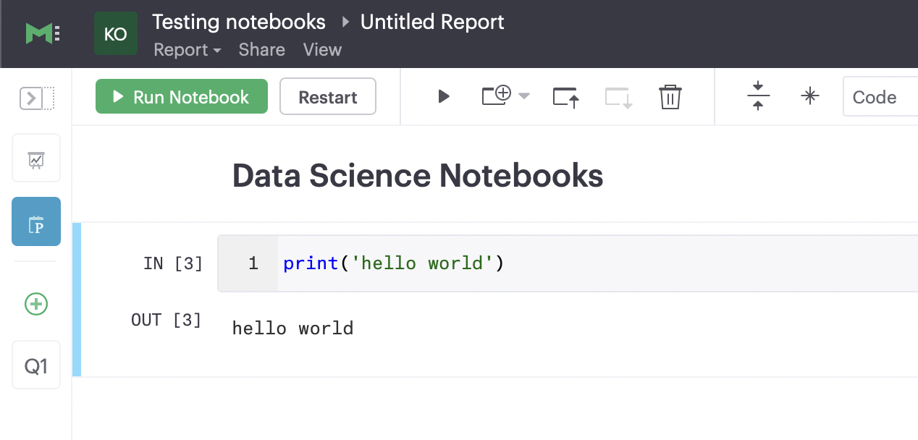
Task: Click the green plus to add a new query
Action: pos(35,304)
